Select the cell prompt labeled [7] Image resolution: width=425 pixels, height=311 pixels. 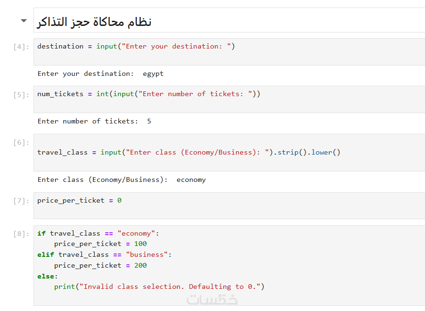[x=21, y=201]
